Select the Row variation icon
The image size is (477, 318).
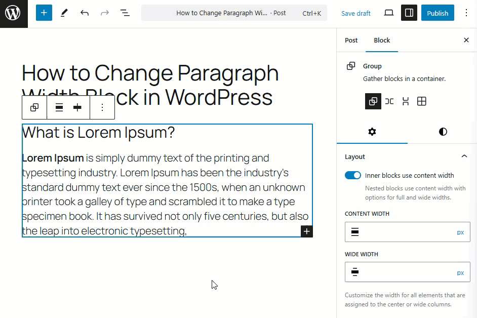[x=389, y=101]
